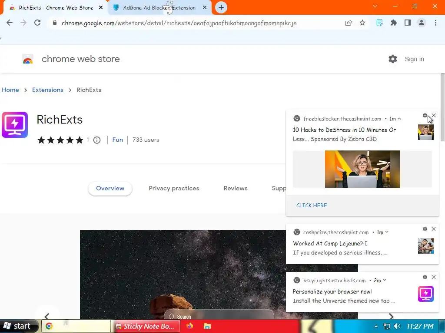The height and width of the screenshot is (333, 445).
Task: Open Web Store settings gear
Action: (x=393, y=59)
